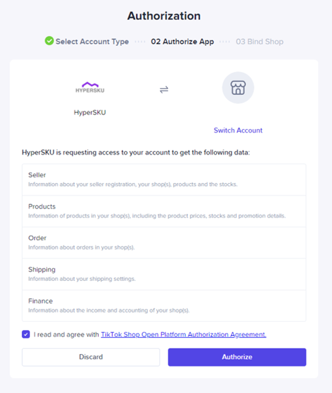
Task: Open TikTok Shop Open Platform Authorization Agreement
Action: [183, 334]
